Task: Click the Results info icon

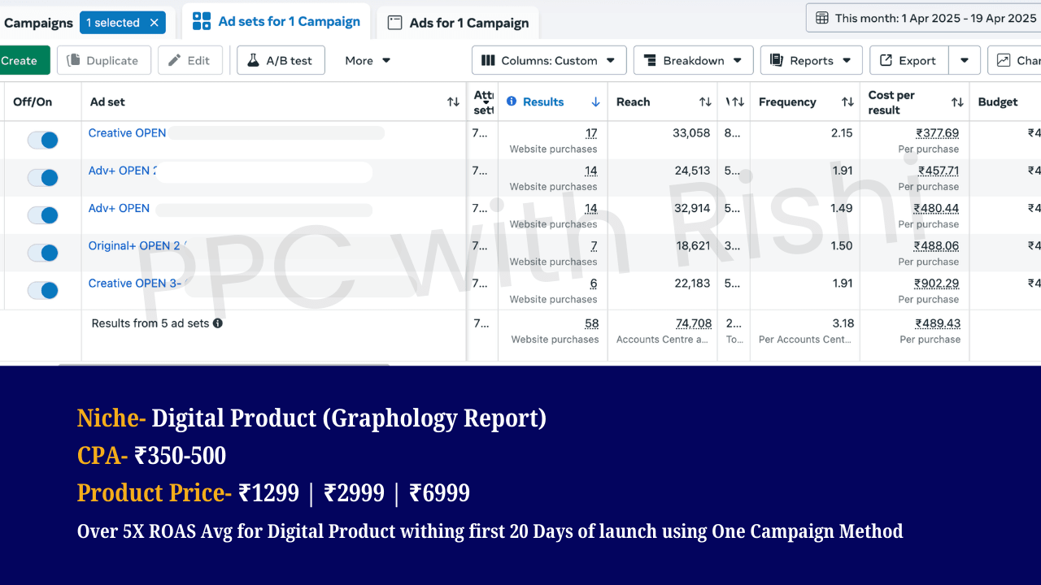Action: coord(512,102)
